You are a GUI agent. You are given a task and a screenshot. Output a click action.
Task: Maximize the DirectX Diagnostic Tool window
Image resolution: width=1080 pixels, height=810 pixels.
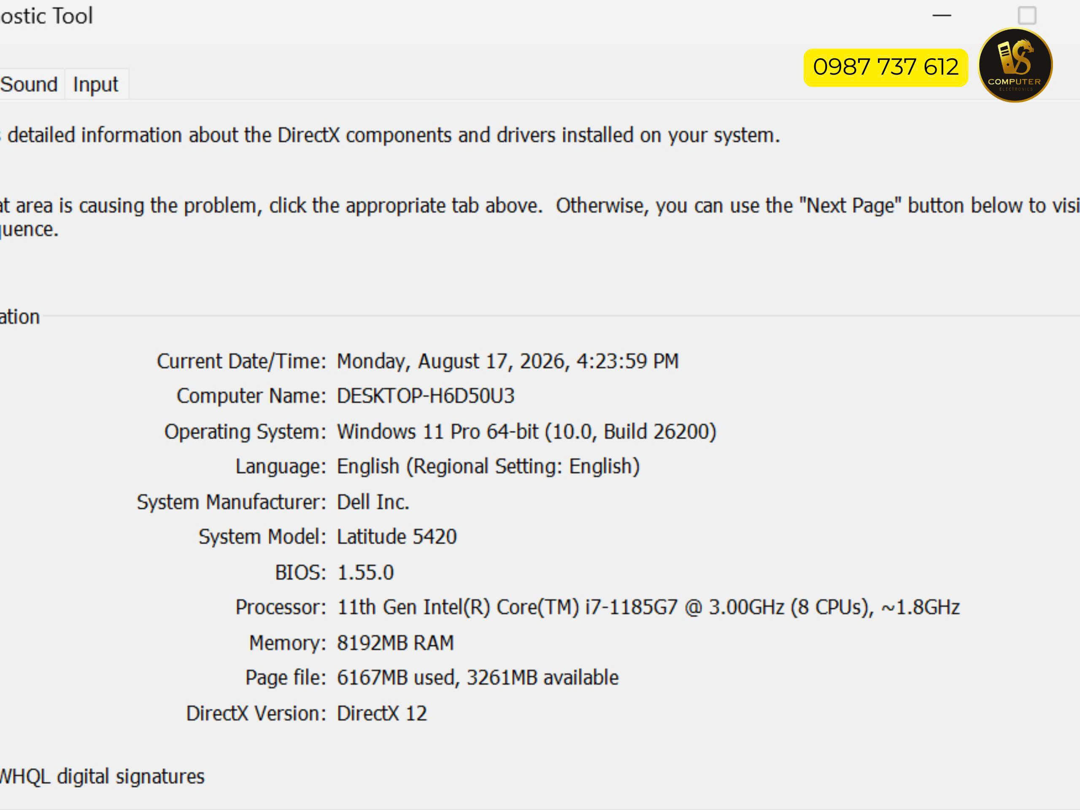pos(1027,16)
